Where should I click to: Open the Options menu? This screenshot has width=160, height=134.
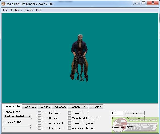[16, 10]
